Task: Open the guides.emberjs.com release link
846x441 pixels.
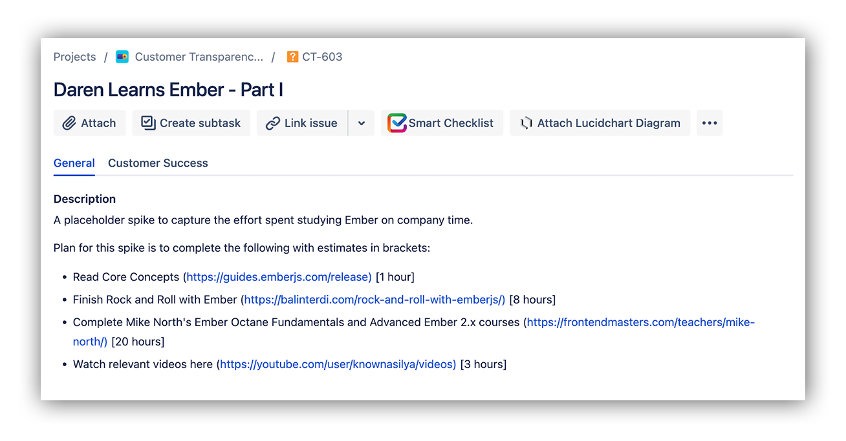Action: (279, 277)
